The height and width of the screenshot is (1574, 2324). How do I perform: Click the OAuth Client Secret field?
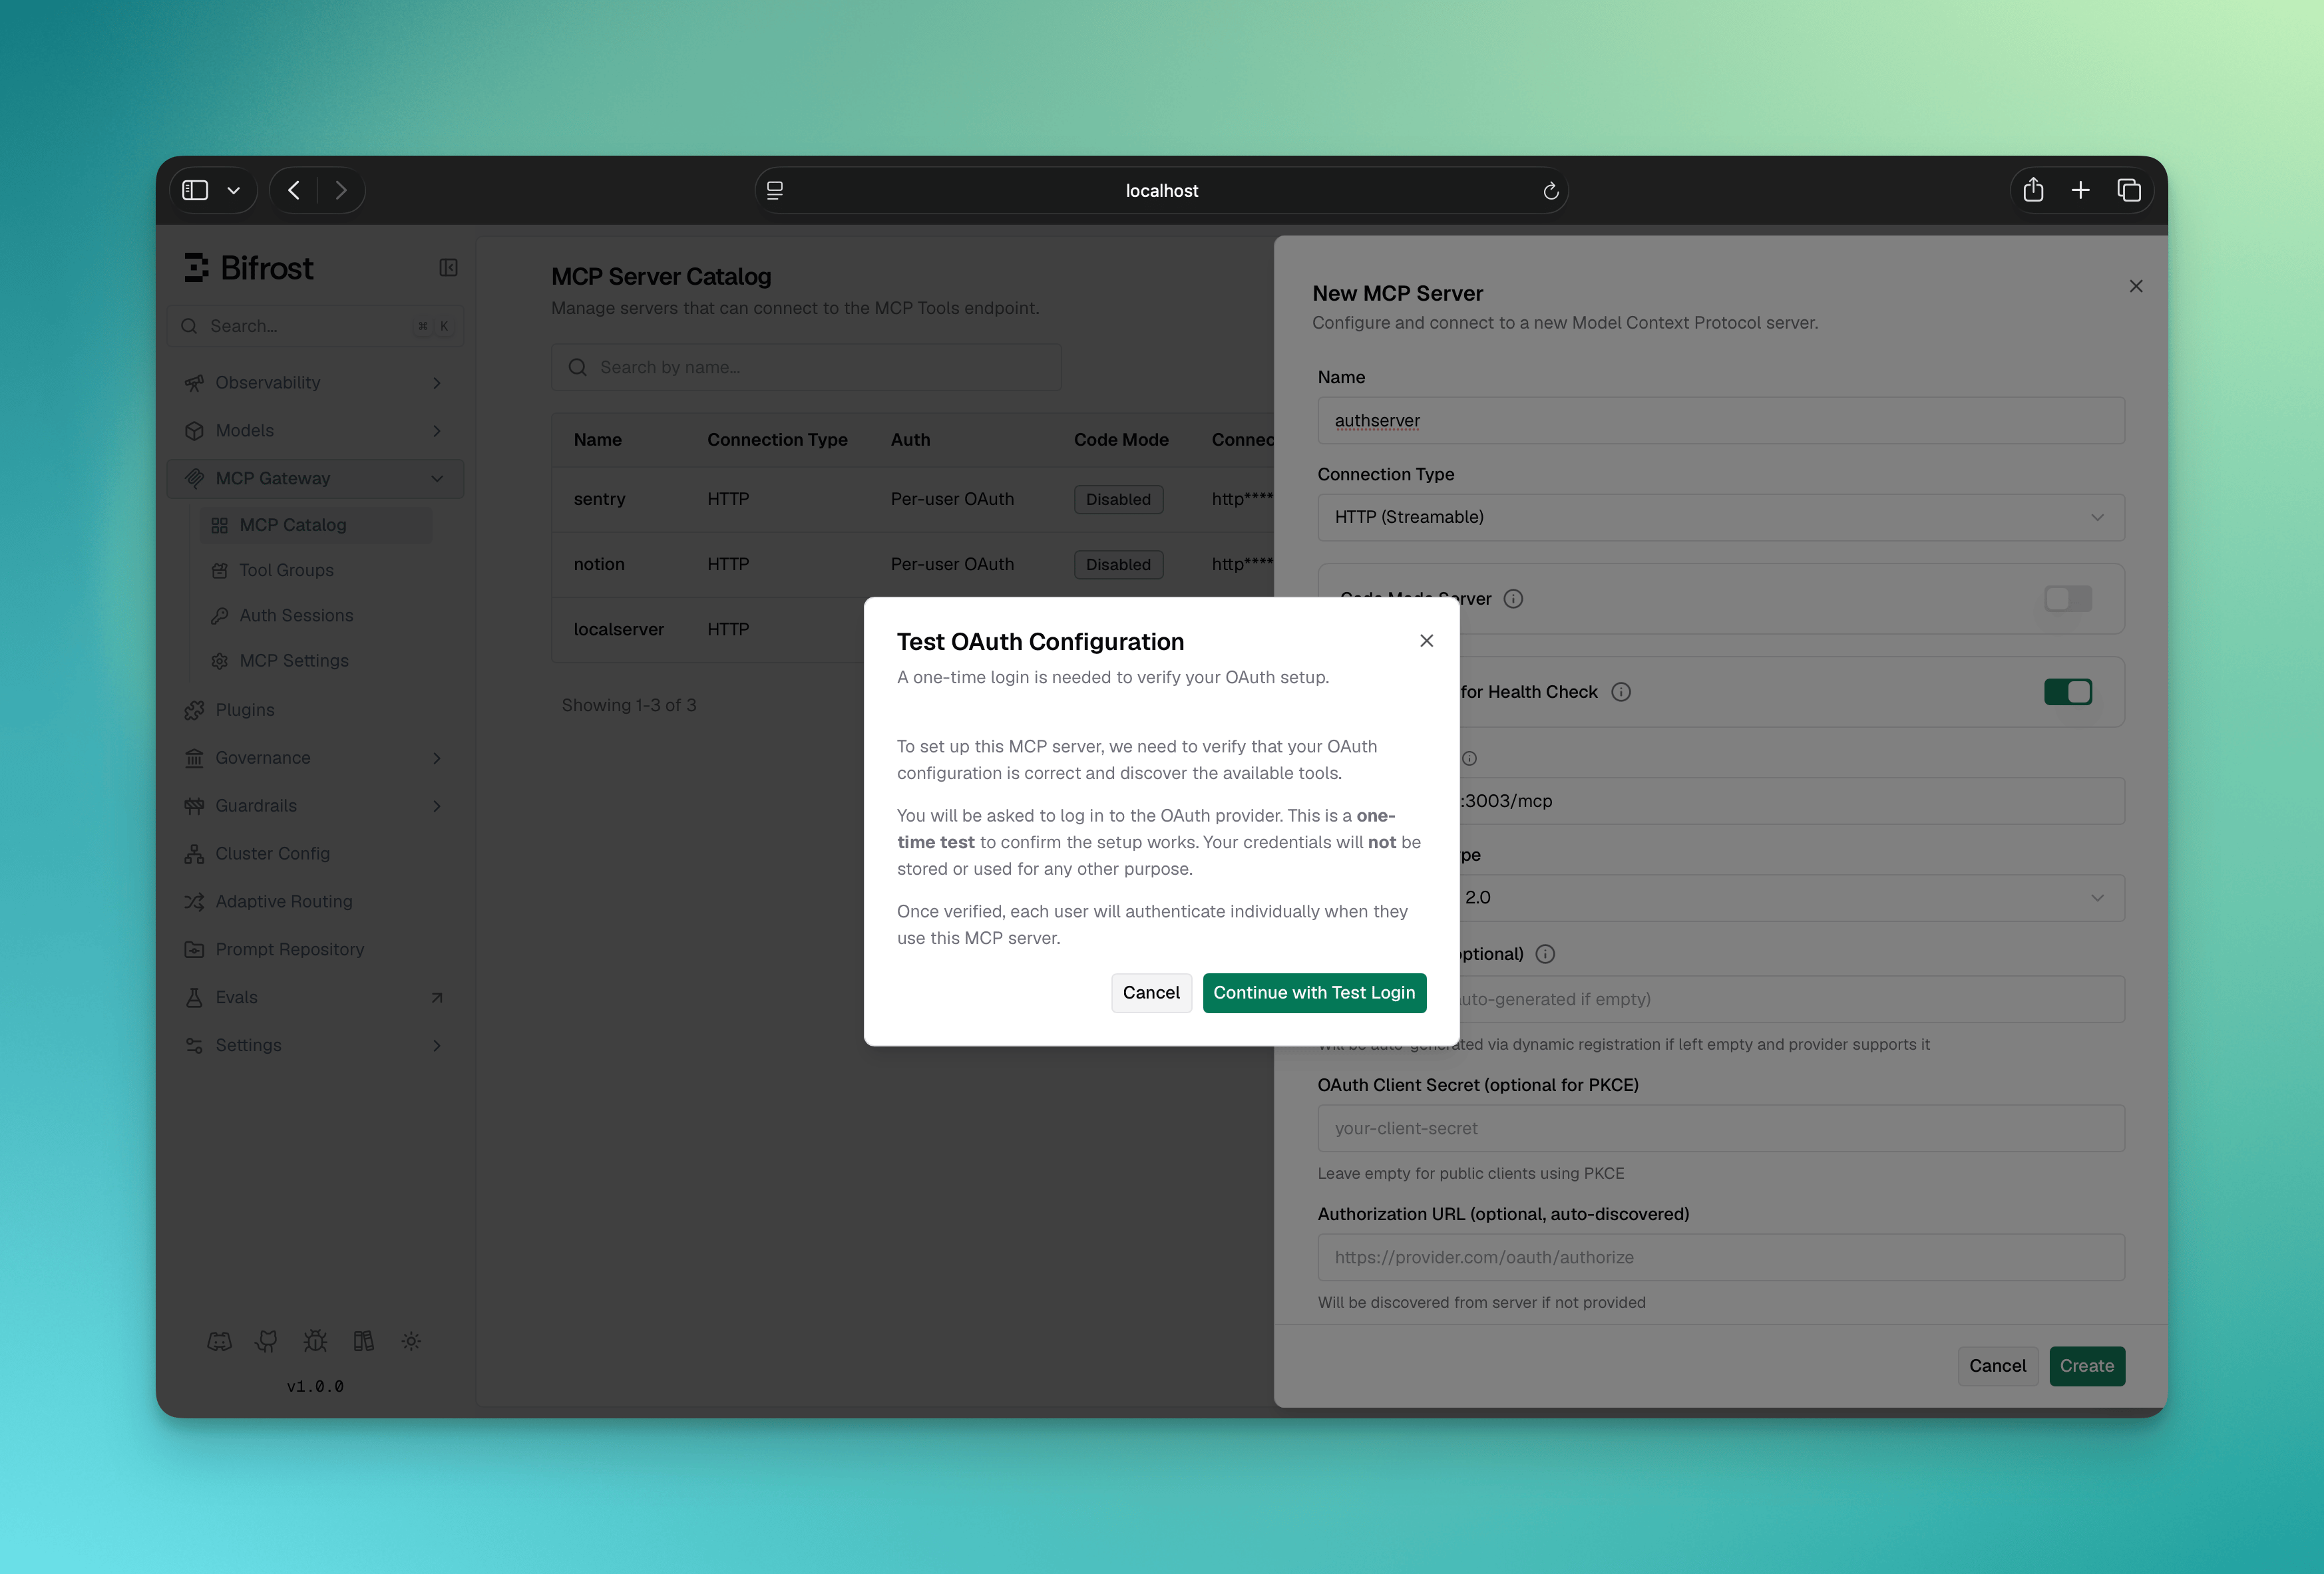tap(1721, 1128)
